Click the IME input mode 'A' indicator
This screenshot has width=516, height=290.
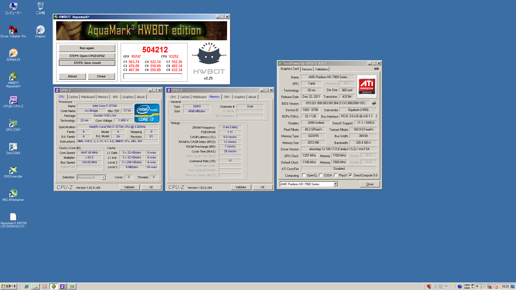pyautogui.click(x=435, y=287)
